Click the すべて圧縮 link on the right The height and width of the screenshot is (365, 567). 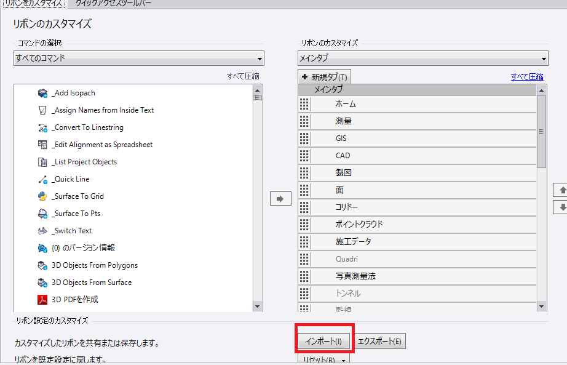point(527,77)
